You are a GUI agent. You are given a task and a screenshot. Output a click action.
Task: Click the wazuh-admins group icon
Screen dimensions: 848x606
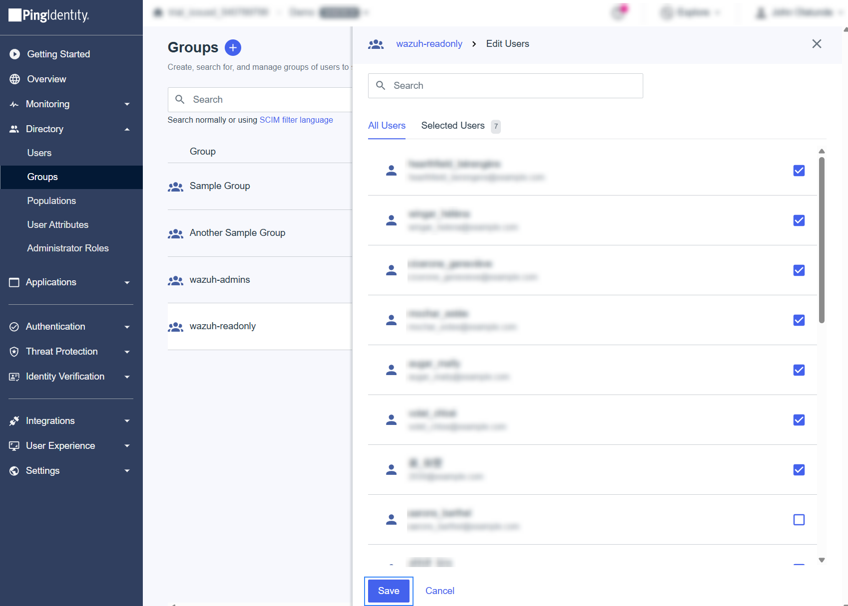point(175,280)
